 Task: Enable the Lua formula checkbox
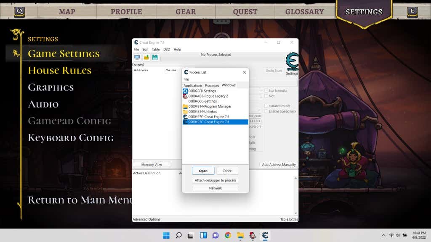(266, 91)
